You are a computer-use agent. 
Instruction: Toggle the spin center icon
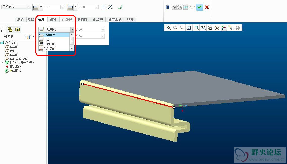click(x=224, y=28)
